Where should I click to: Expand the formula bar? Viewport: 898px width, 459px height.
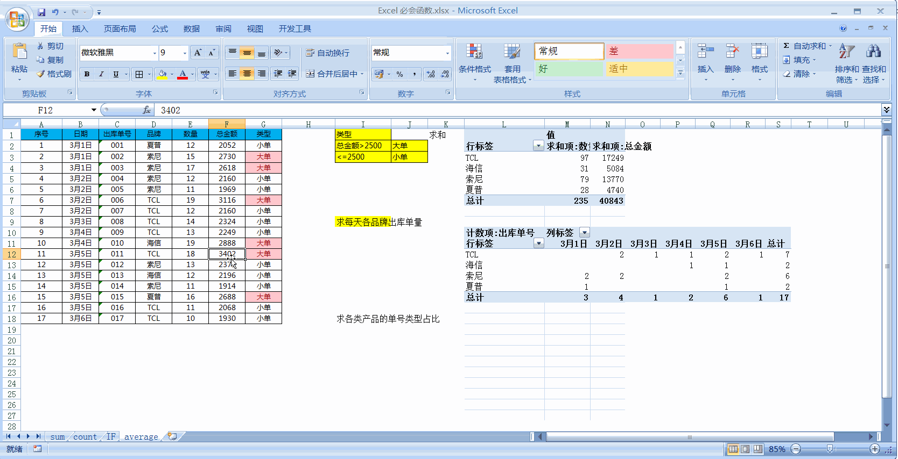click(x=886, y=110)
